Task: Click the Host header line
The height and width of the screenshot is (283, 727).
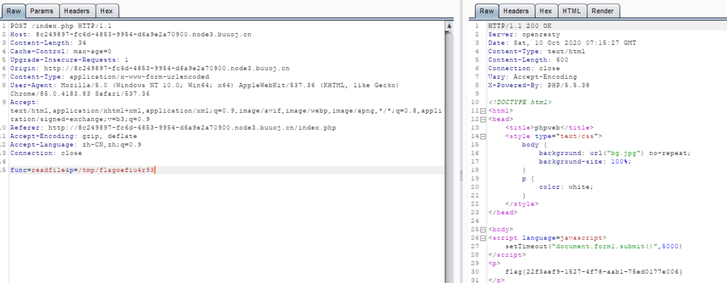Action: (131, 34)
